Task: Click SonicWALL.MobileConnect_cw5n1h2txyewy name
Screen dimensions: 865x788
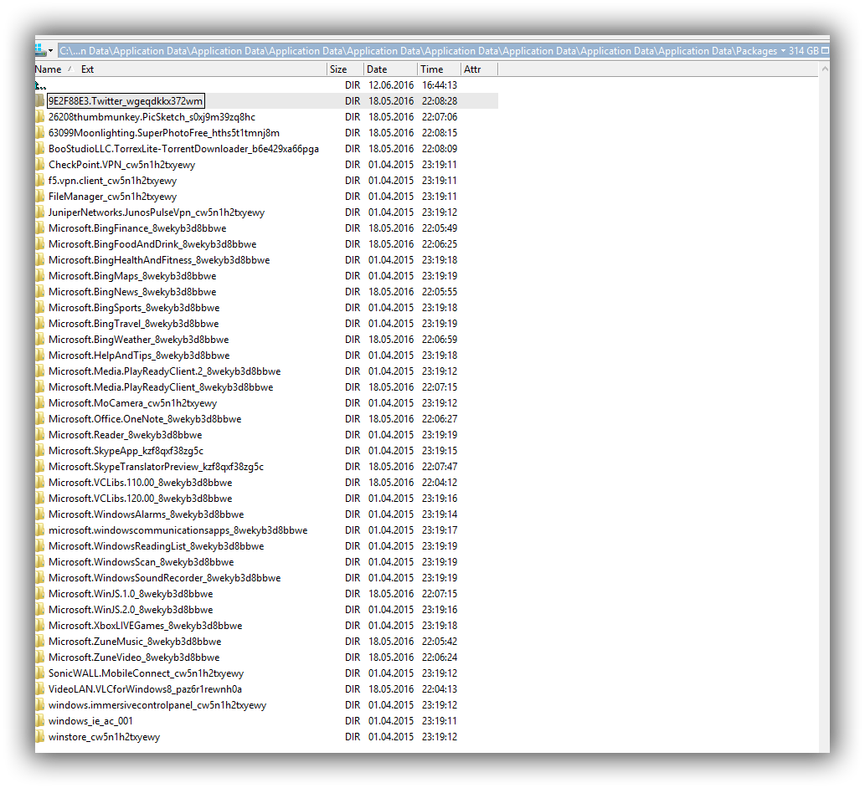Action: tap(147, 673)
